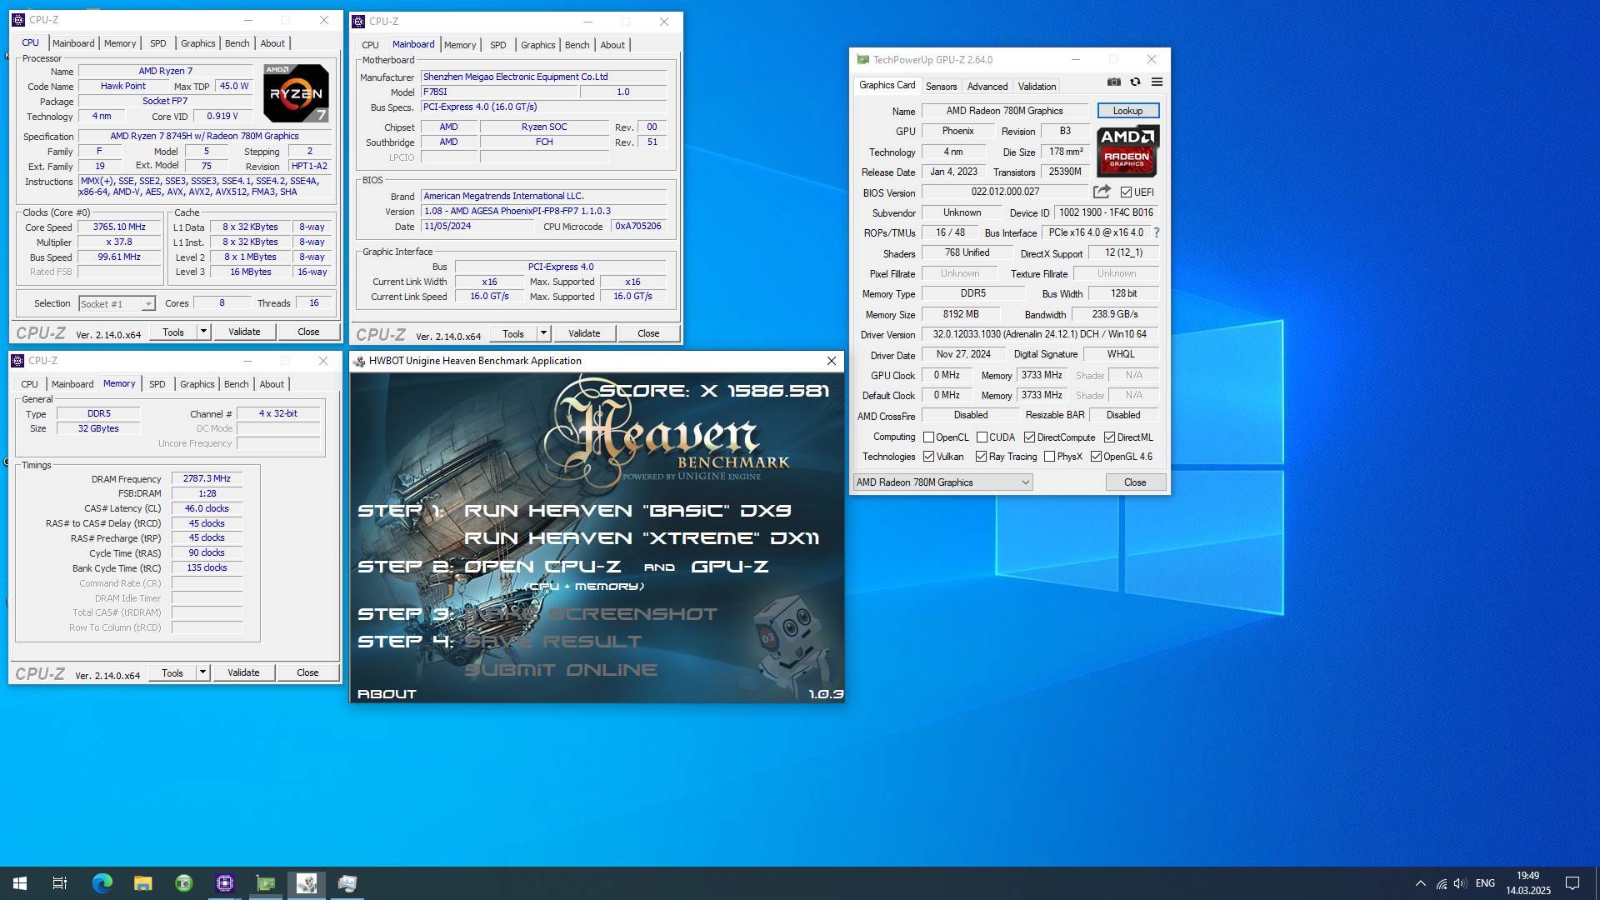Open Tools dropdown arrow in CPU-Z Mainboard window
This screenshot has height=900, width=1600.
542,333
